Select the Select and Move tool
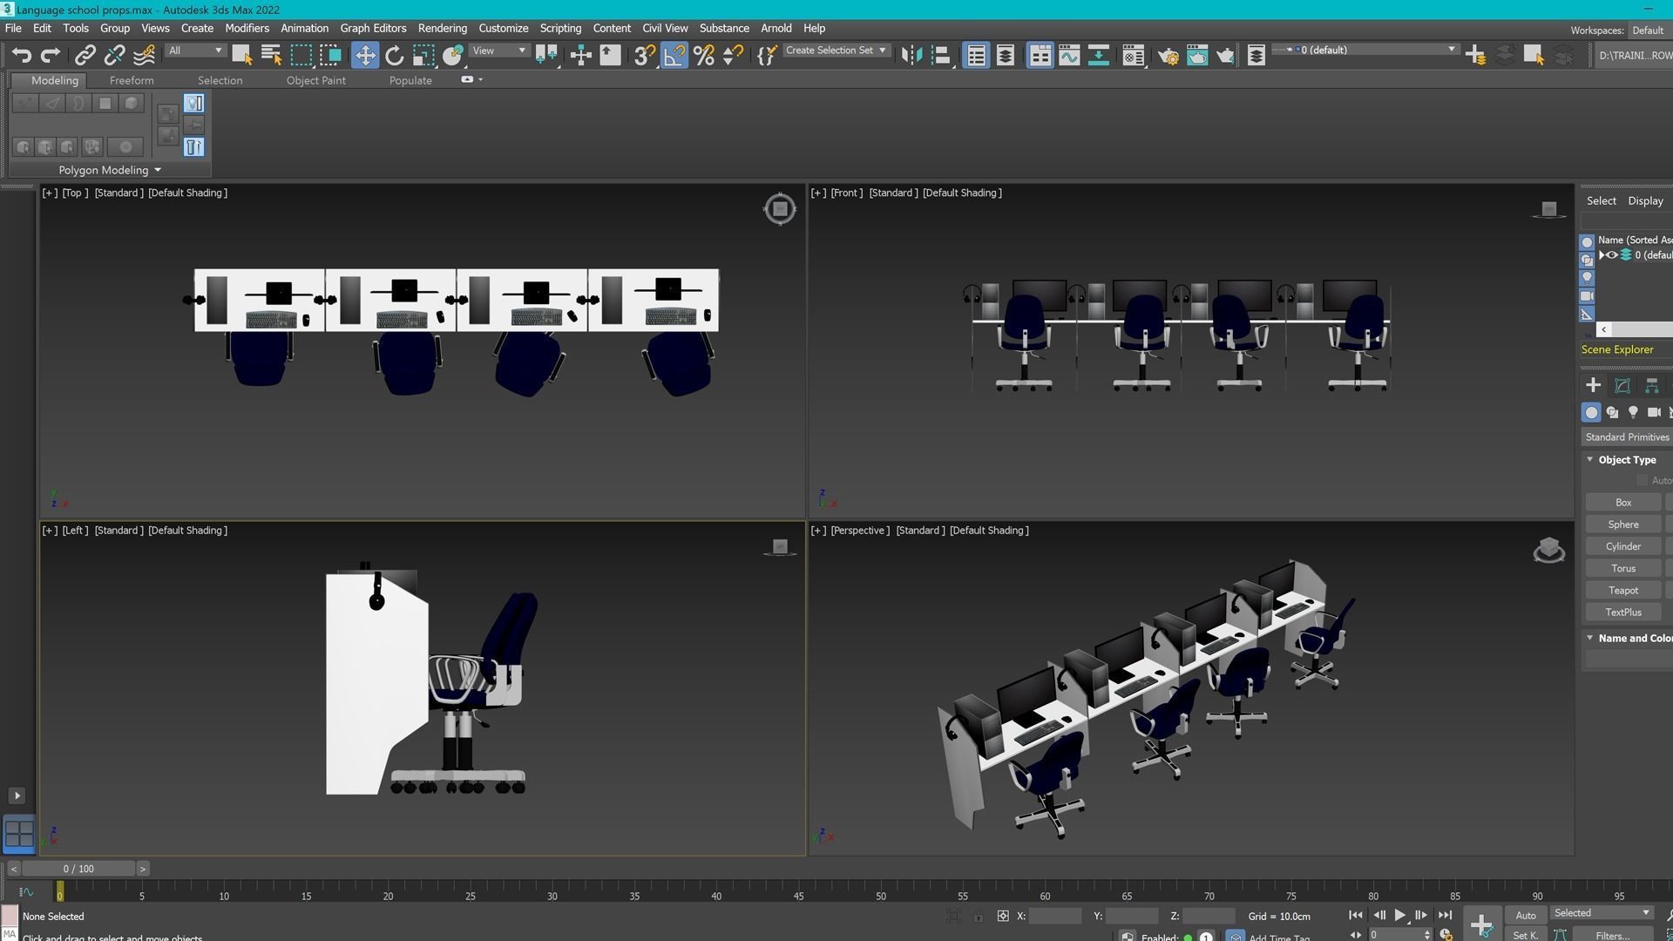Screen dimensions: 1673x941 coord(365,55)
